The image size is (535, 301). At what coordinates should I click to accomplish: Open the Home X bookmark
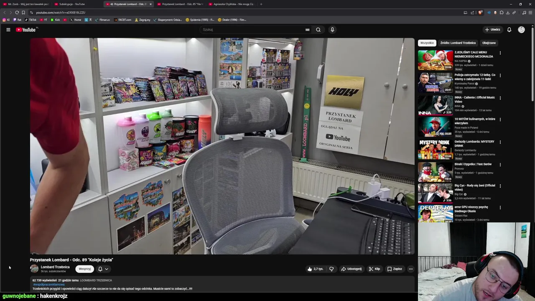coord(76,20)
